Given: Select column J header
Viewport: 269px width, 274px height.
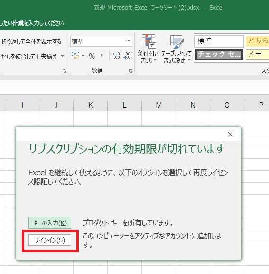Looking at the screenshot, I should 56,105.
